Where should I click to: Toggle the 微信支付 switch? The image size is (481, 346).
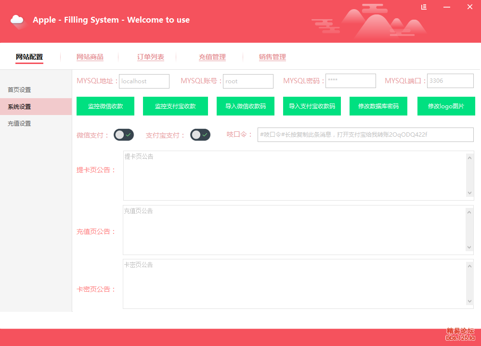(124, 135)
